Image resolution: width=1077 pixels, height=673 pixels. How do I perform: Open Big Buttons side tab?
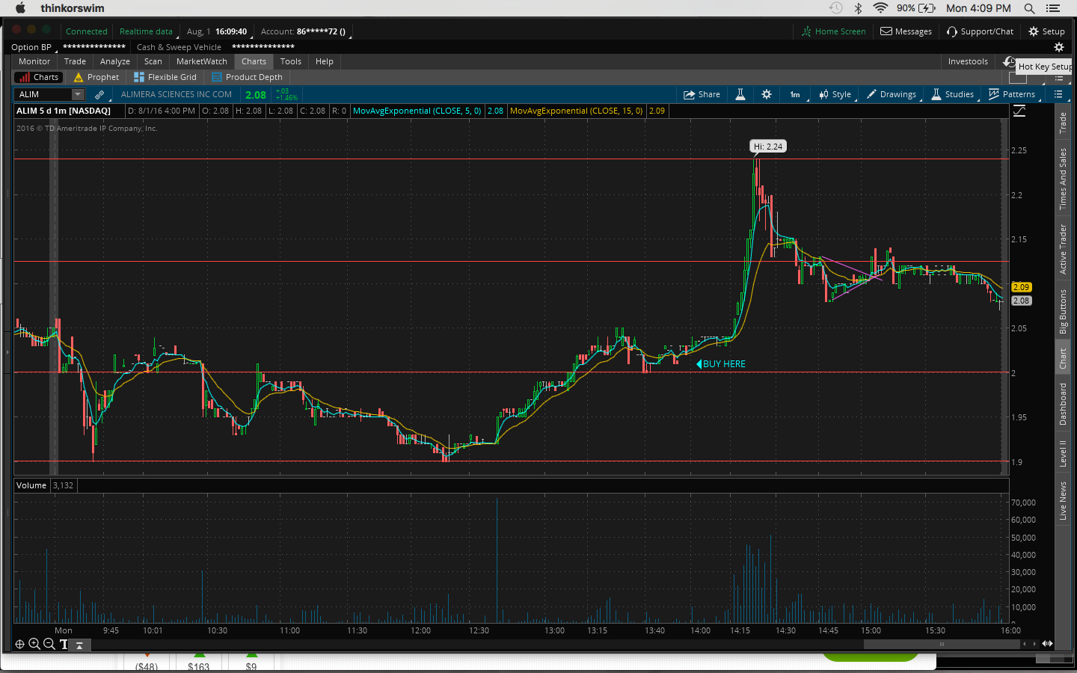[x=1063, y=311]
